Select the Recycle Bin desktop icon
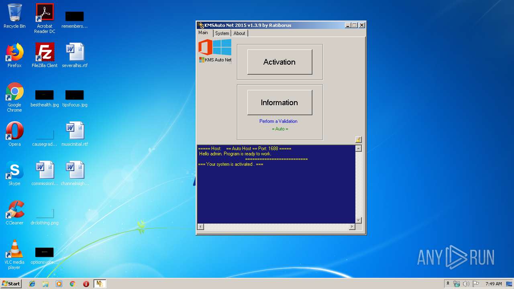This screenshot has height=289, width=514. pyautogui.click(x=14, y=16)
